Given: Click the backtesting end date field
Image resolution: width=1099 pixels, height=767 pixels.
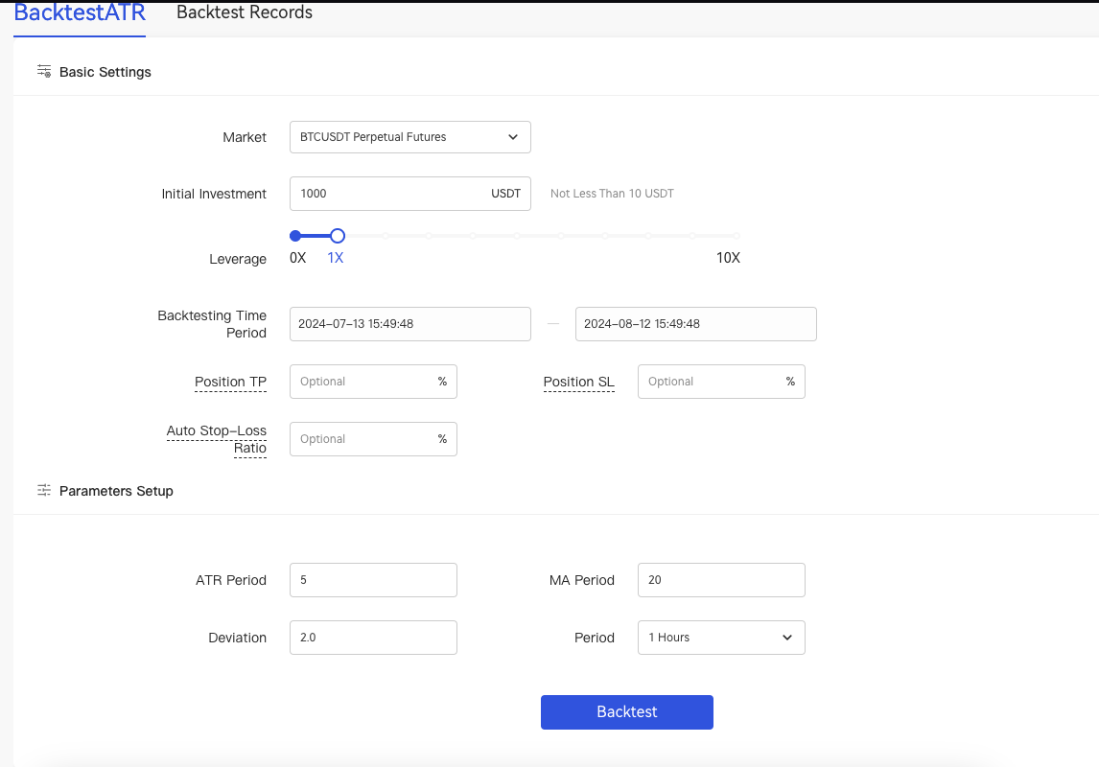Looking at the screenshot, I should [x=695, y=324].
